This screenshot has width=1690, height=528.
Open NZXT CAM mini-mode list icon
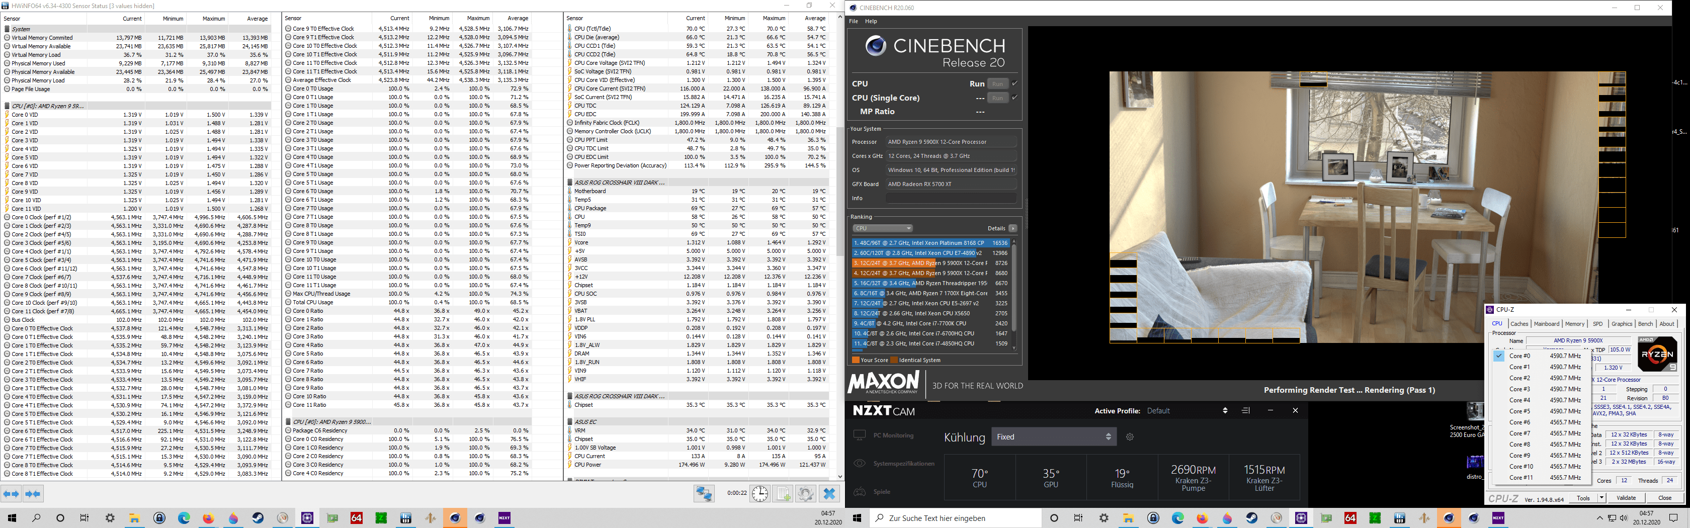click(1246, 411)
